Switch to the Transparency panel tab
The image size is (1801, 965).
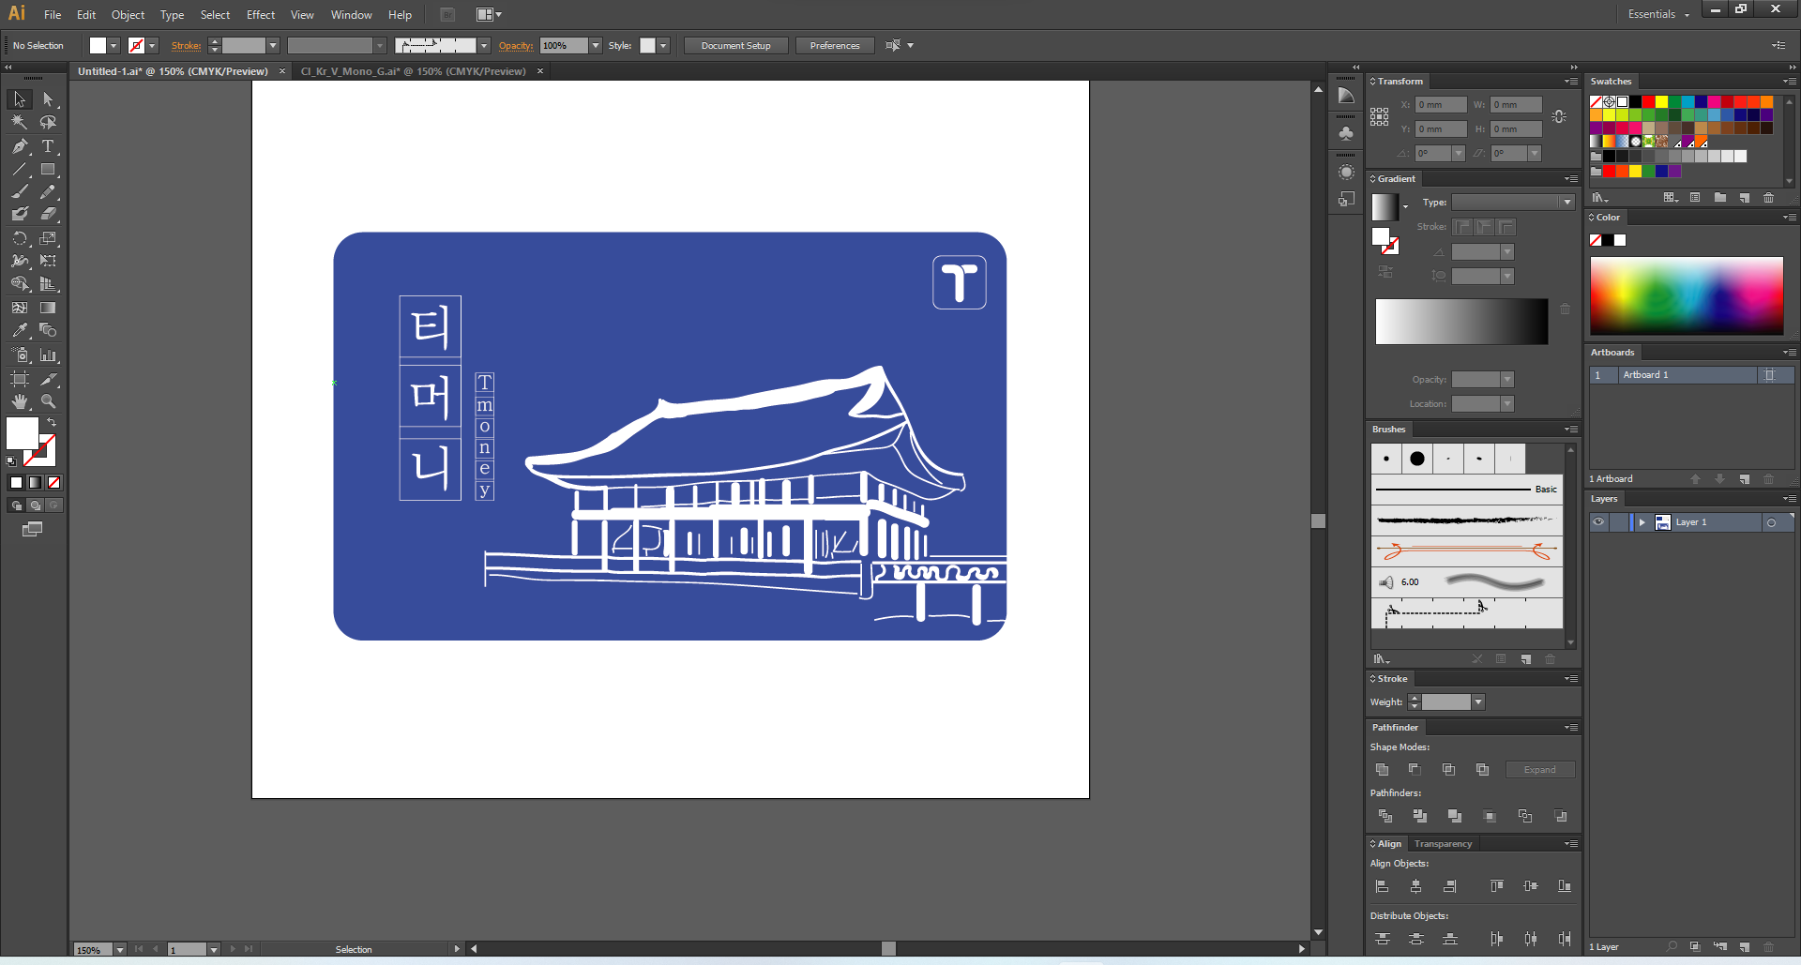1443,844
